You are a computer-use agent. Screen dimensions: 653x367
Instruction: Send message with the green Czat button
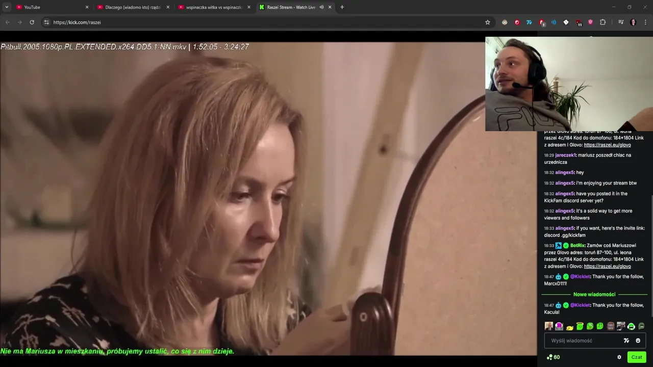(x=637, y=357)
